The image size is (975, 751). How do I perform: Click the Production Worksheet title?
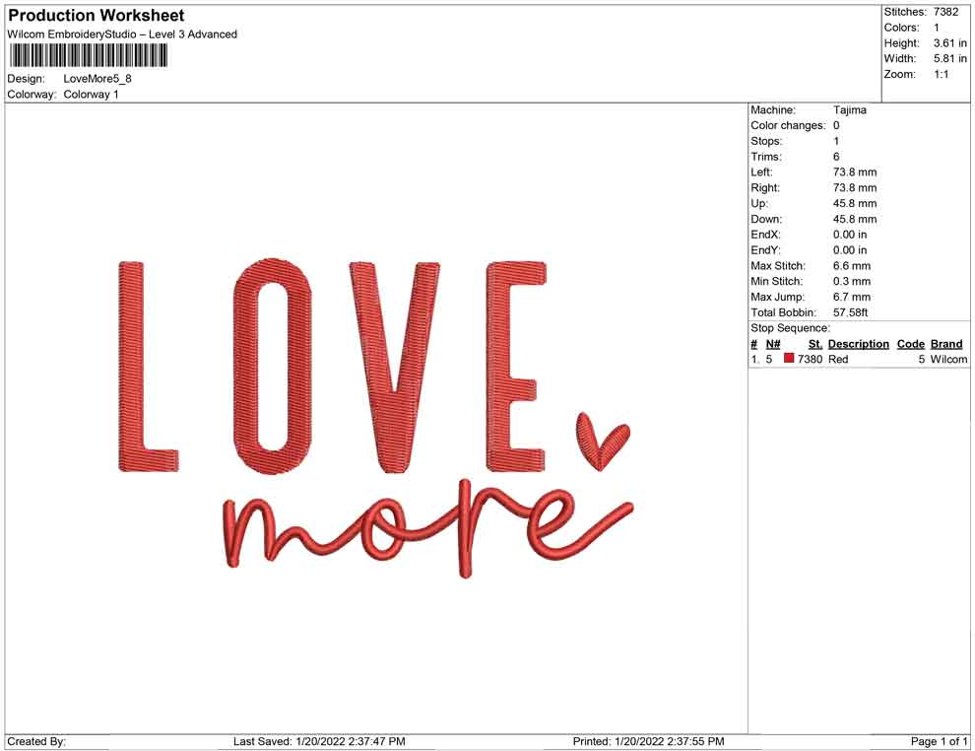tap(95, 15)
